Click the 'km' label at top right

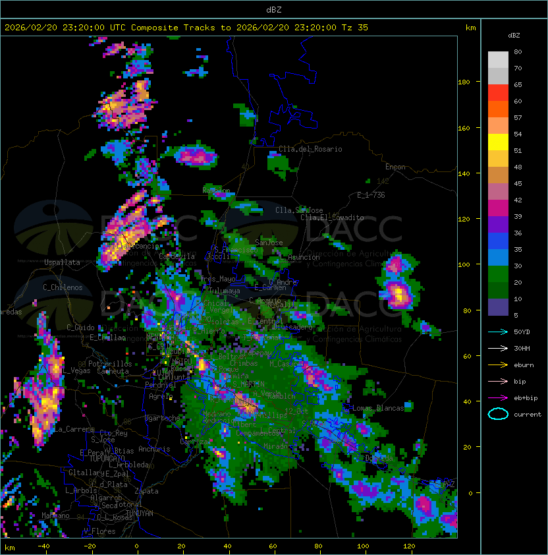coord(470,28)
